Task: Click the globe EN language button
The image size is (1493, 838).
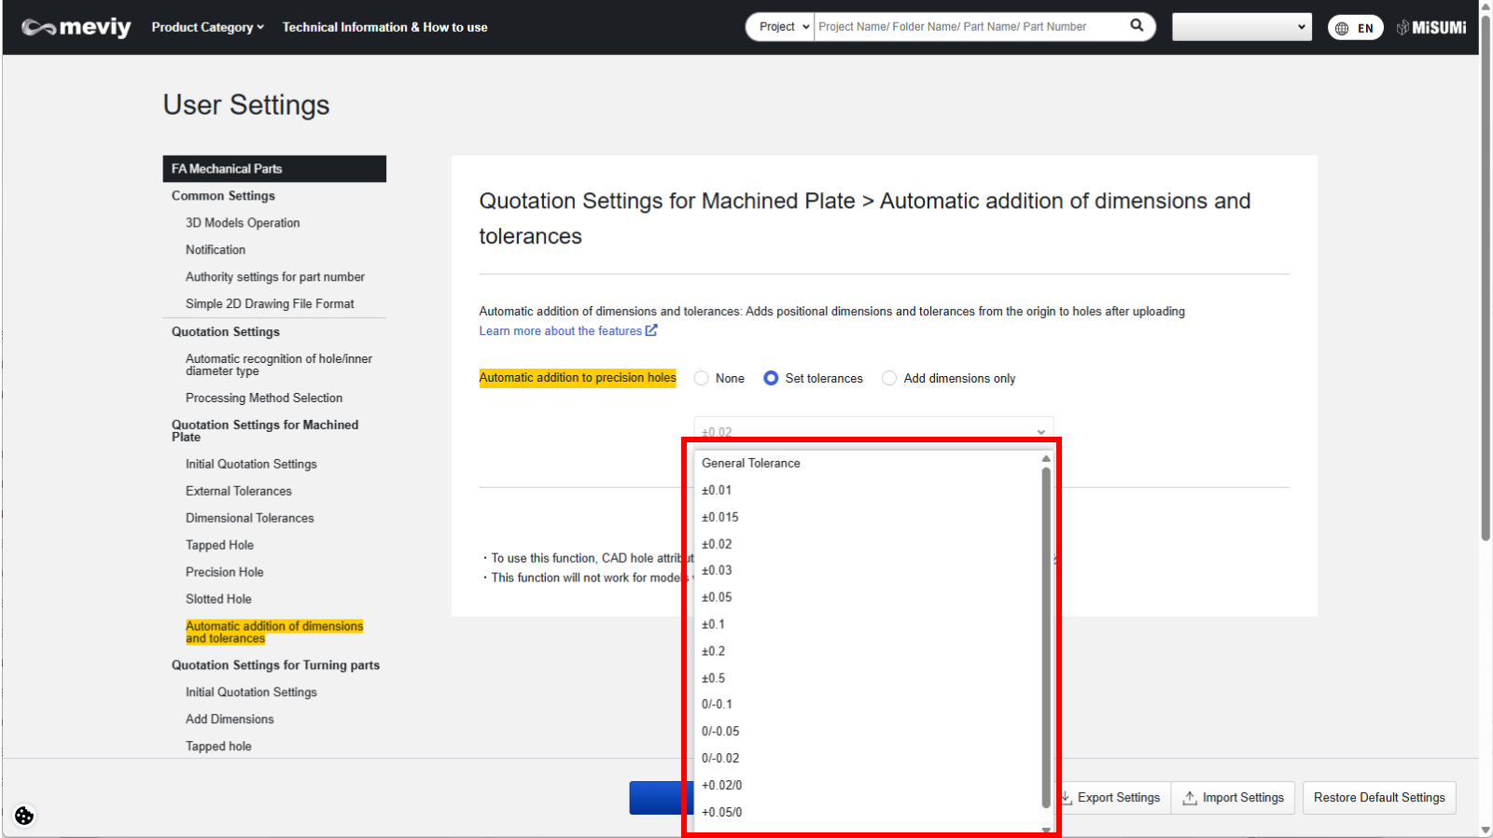Action: pyautogui.click(x=1355, y=28)
